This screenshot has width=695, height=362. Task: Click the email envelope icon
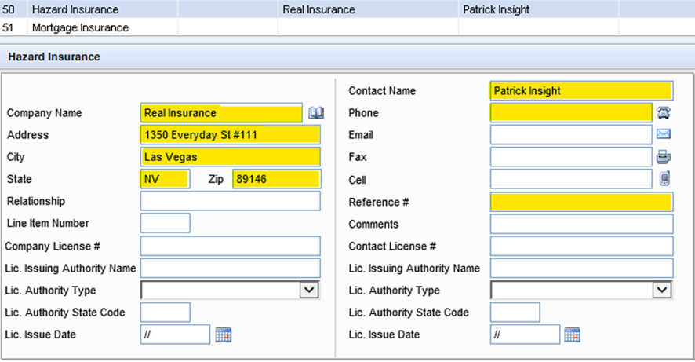[x=664, y=134]
